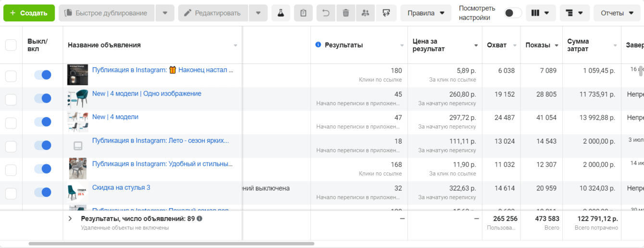The height and width of the screenshot is (248, 644).
Task: Click the info icon beside Результаты
Action: [318, 45]
